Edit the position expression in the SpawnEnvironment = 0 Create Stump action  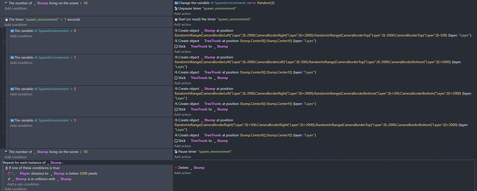(x=311, y=35)
